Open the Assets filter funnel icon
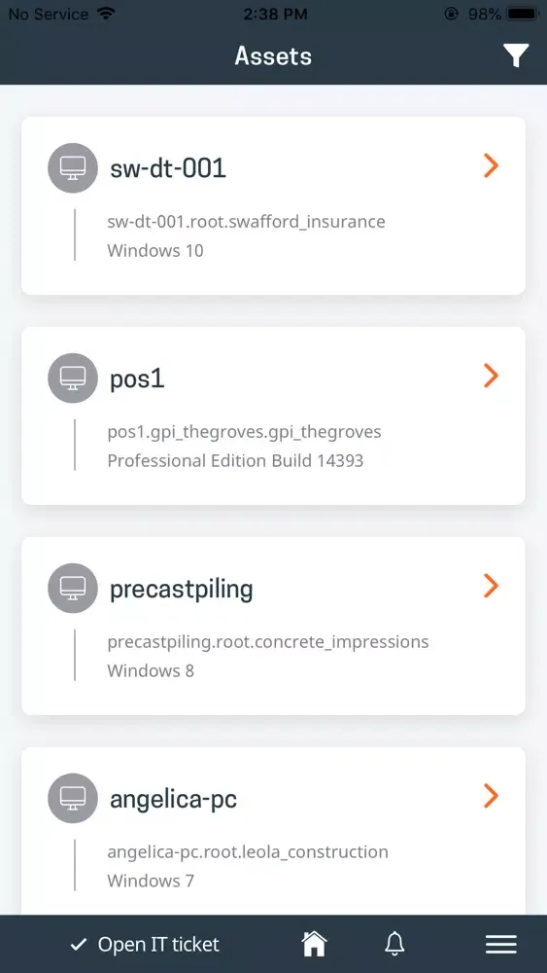The image size is (547, 973). click(515, 55)
